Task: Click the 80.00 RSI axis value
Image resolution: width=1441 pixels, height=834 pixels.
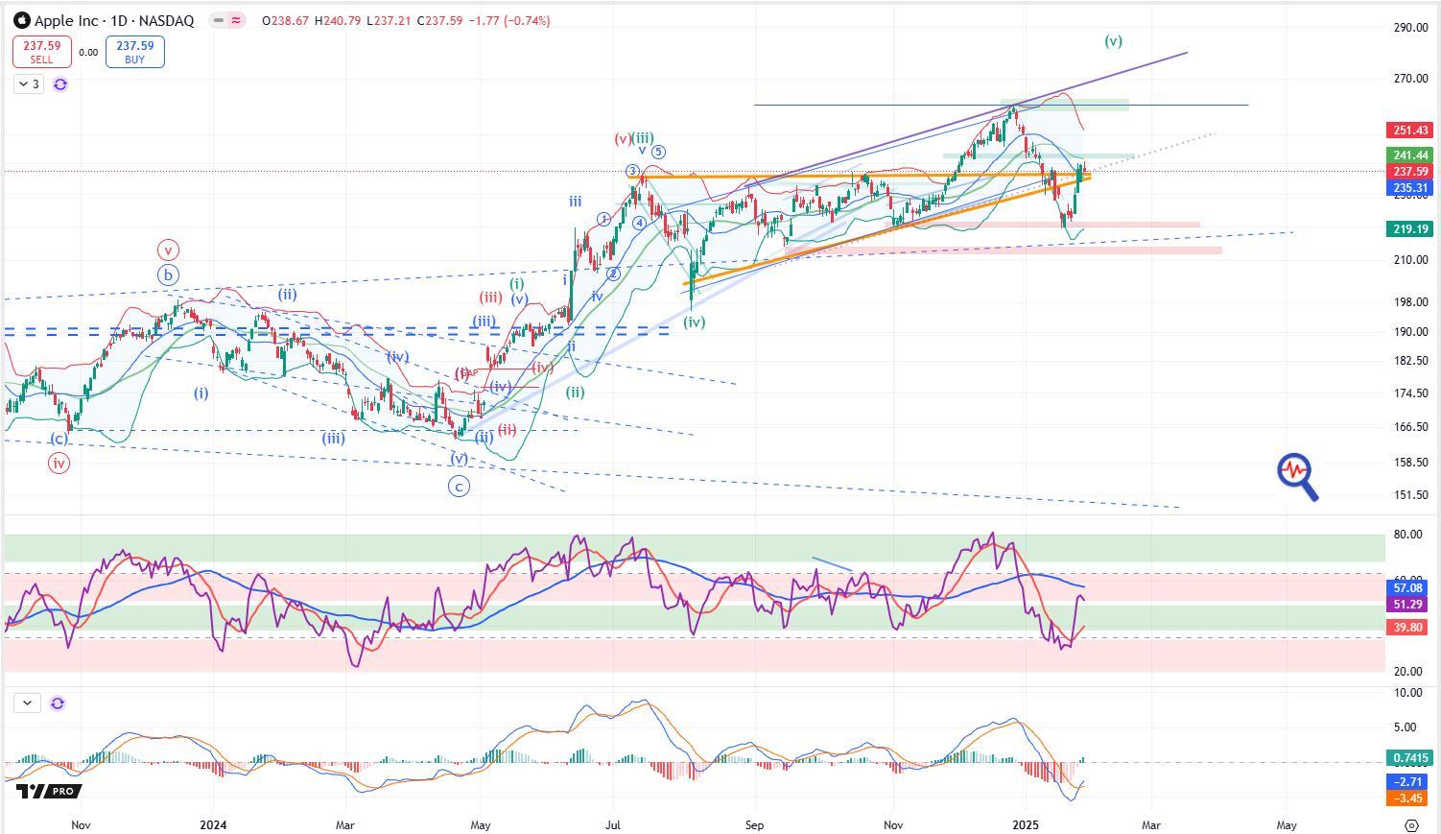Action: 1407,535
